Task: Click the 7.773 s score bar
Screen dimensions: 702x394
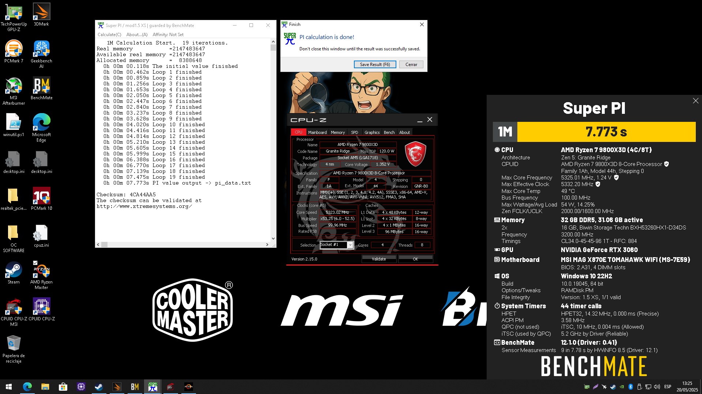Action: [606, 132]
